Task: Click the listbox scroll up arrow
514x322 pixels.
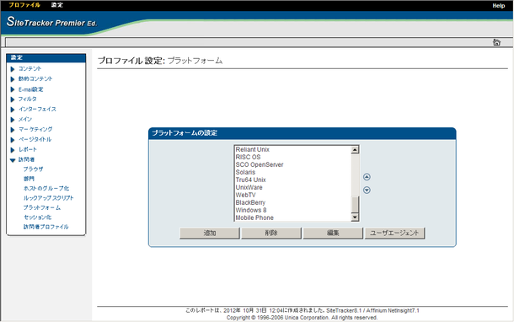Action: pyautogui.click(x=355, y=150)
